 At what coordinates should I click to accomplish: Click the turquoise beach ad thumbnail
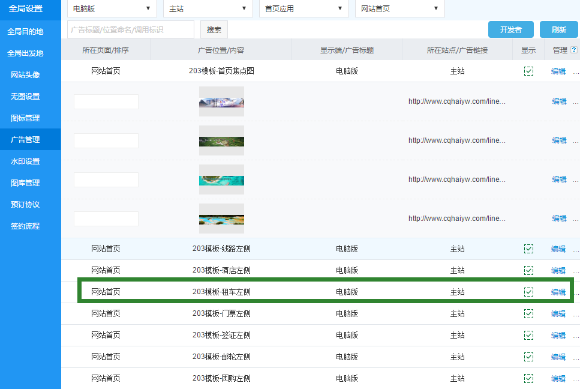(x=221, y=179)
